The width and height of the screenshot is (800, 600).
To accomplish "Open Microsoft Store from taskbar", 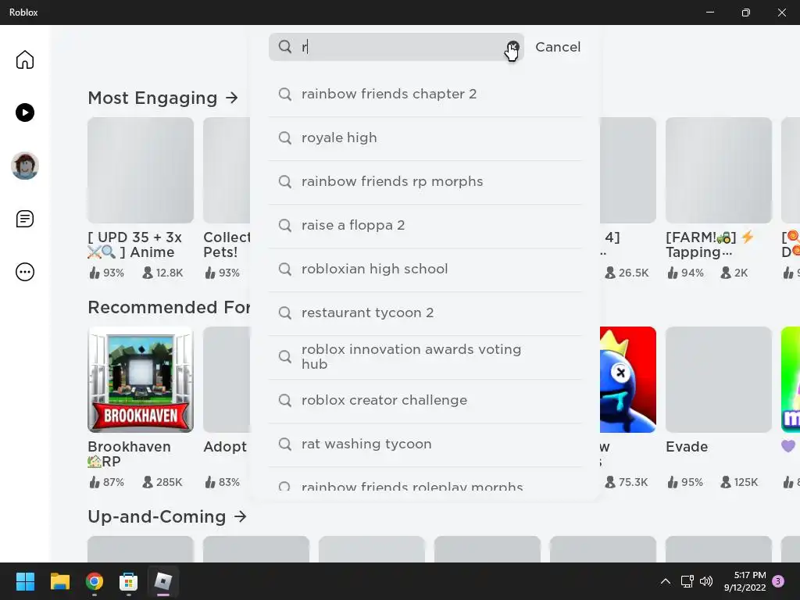I will pos(129,581).
